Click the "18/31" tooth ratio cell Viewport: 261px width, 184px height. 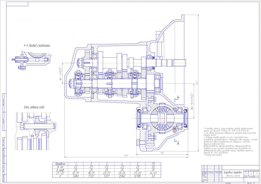(x=91, y=173)
